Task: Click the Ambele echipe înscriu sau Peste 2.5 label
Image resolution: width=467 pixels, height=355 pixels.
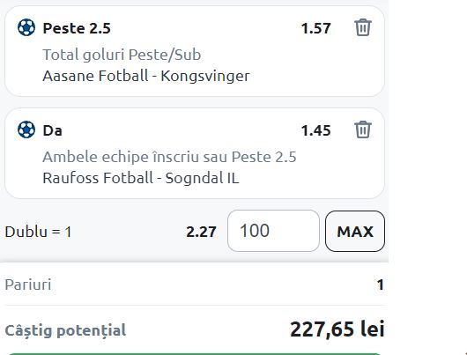Action: pyautogui.click(x=169, y=157)
